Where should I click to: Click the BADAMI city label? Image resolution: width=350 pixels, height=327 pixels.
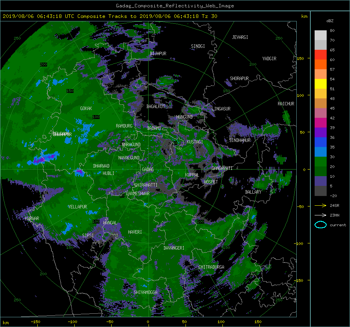154,128
